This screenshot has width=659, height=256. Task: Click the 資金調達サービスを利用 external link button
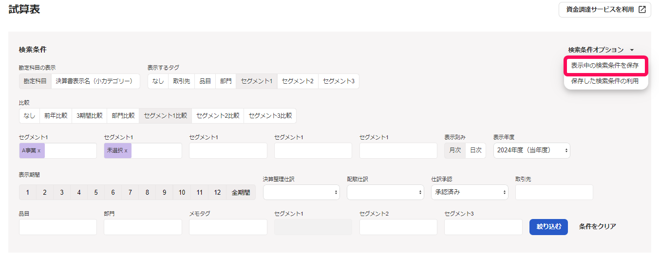[604, 9]
